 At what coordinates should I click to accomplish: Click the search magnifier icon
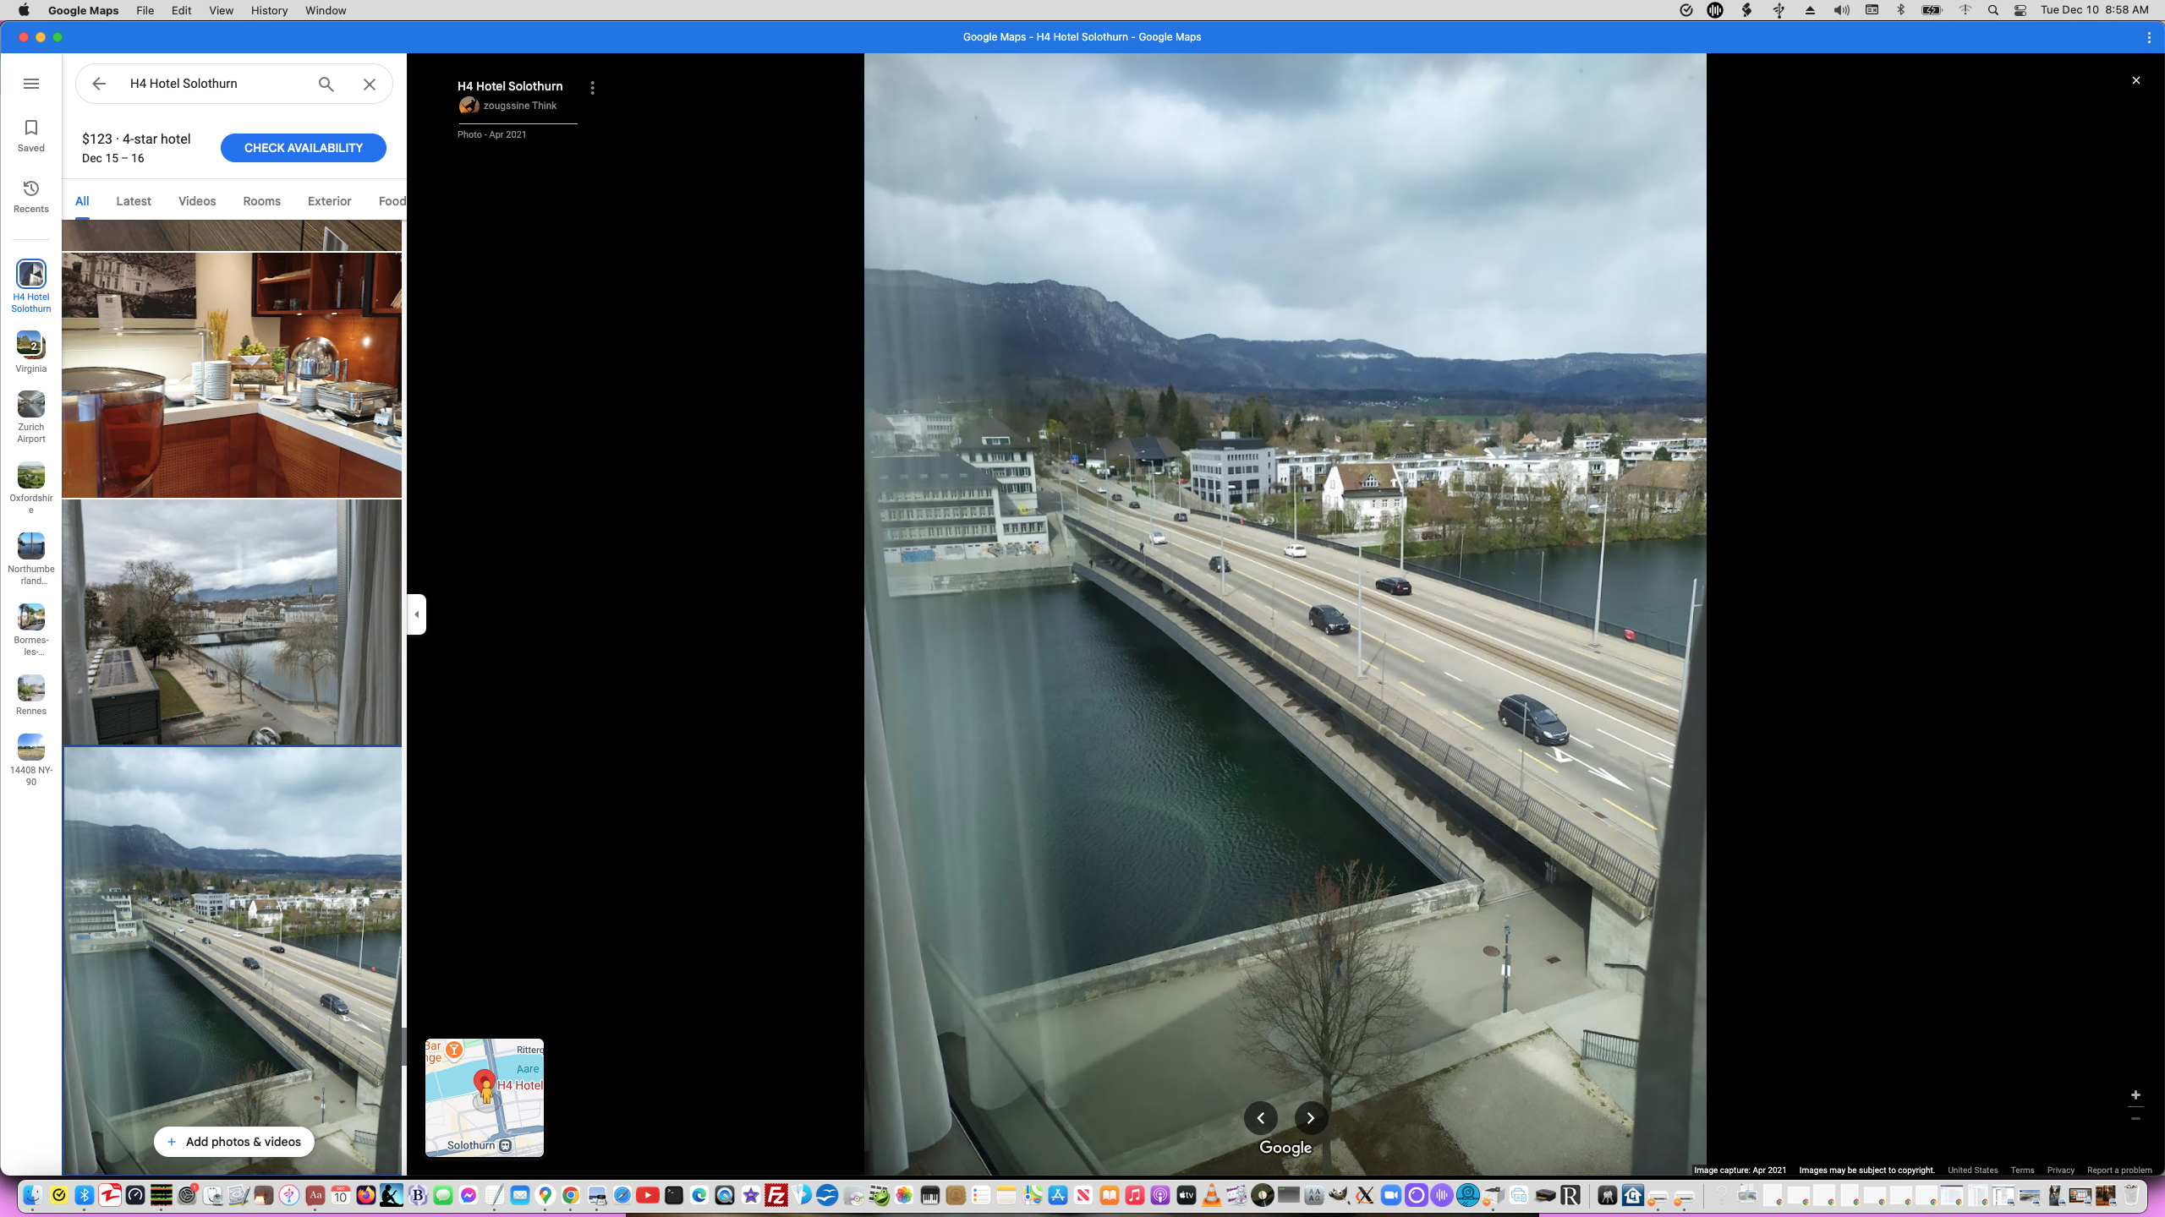point(326,84)
